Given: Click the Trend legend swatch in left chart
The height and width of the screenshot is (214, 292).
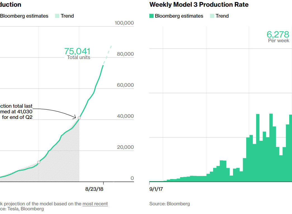Looking at the screenshot, I should point(57,16).
